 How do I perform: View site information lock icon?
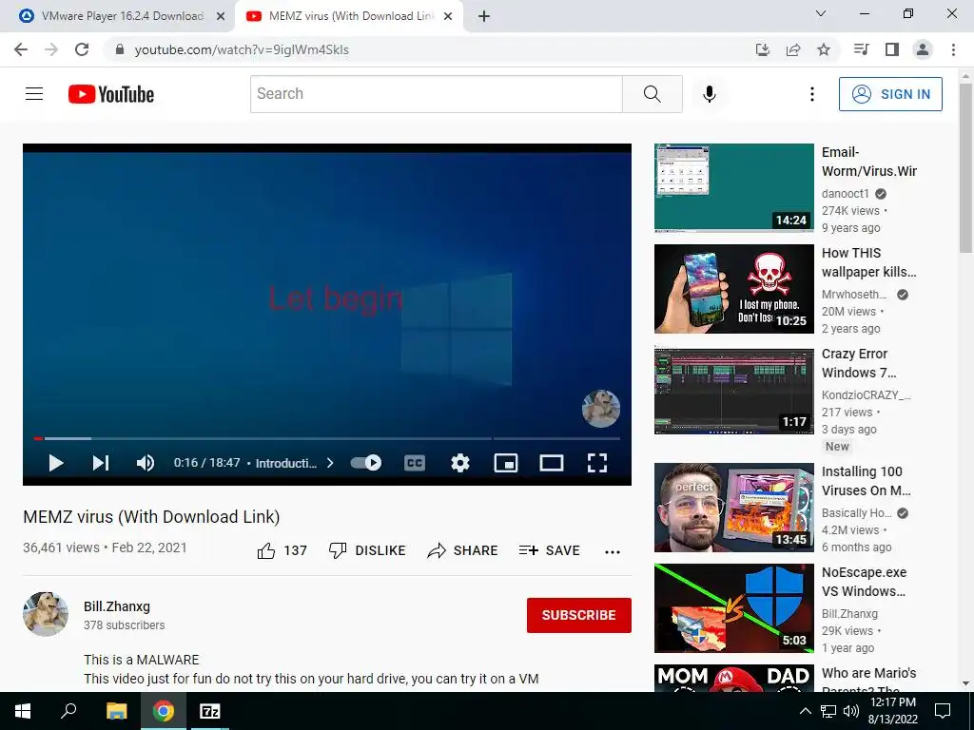point(120,49)
